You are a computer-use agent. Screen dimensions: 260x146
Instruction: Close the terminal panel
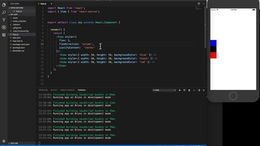click(x=204, y=90)
